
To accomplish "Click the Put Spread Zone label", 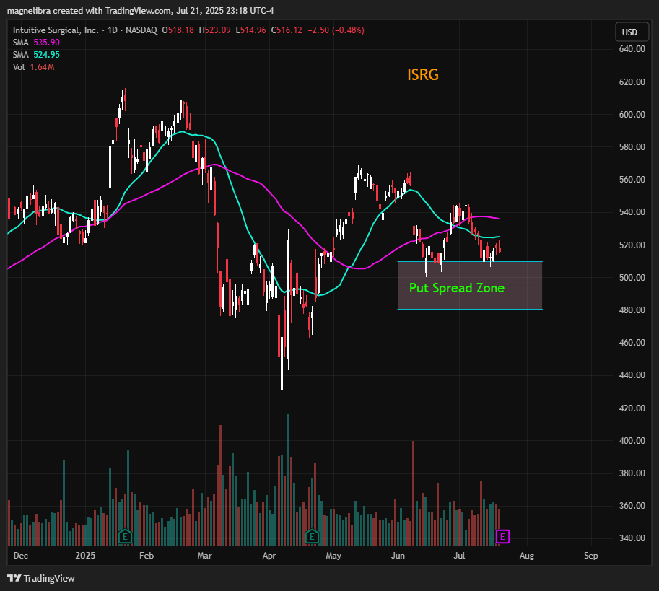I will pos(457,288).
